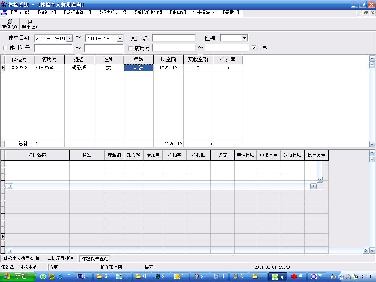Open the 报表统计 T menu
The height and width of the screenshot is (282, 376).
pyautogui.click(x=112, y=12)
